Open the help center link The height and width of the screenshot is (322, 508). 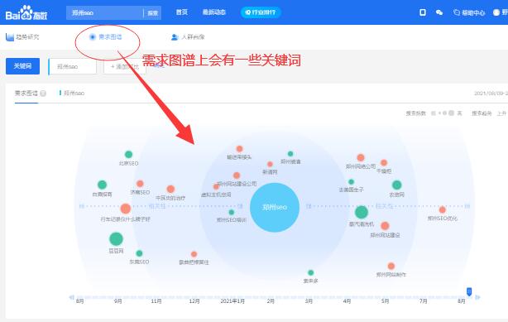tap(469, 12)
